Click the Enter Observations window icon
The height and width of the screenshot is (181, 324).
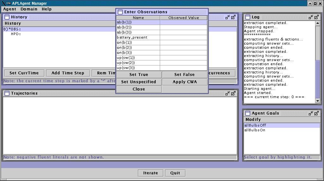[x=120, y=12]
